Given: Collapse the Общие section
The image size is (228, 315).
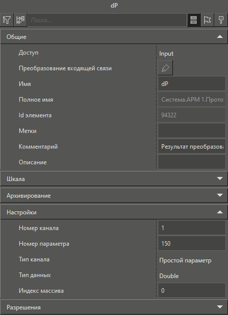Looking at the screenshot, I should point(220,37).
